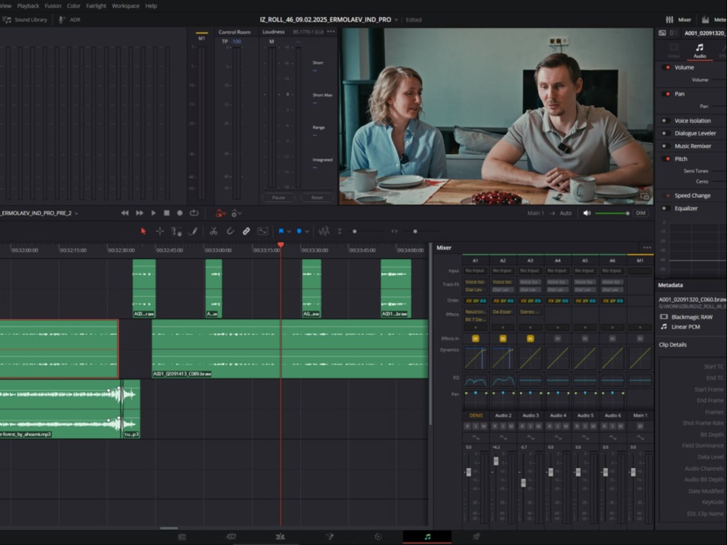Open the marker color dropdown arrow
The image size is (727, 545).
[x=307, y=231]
